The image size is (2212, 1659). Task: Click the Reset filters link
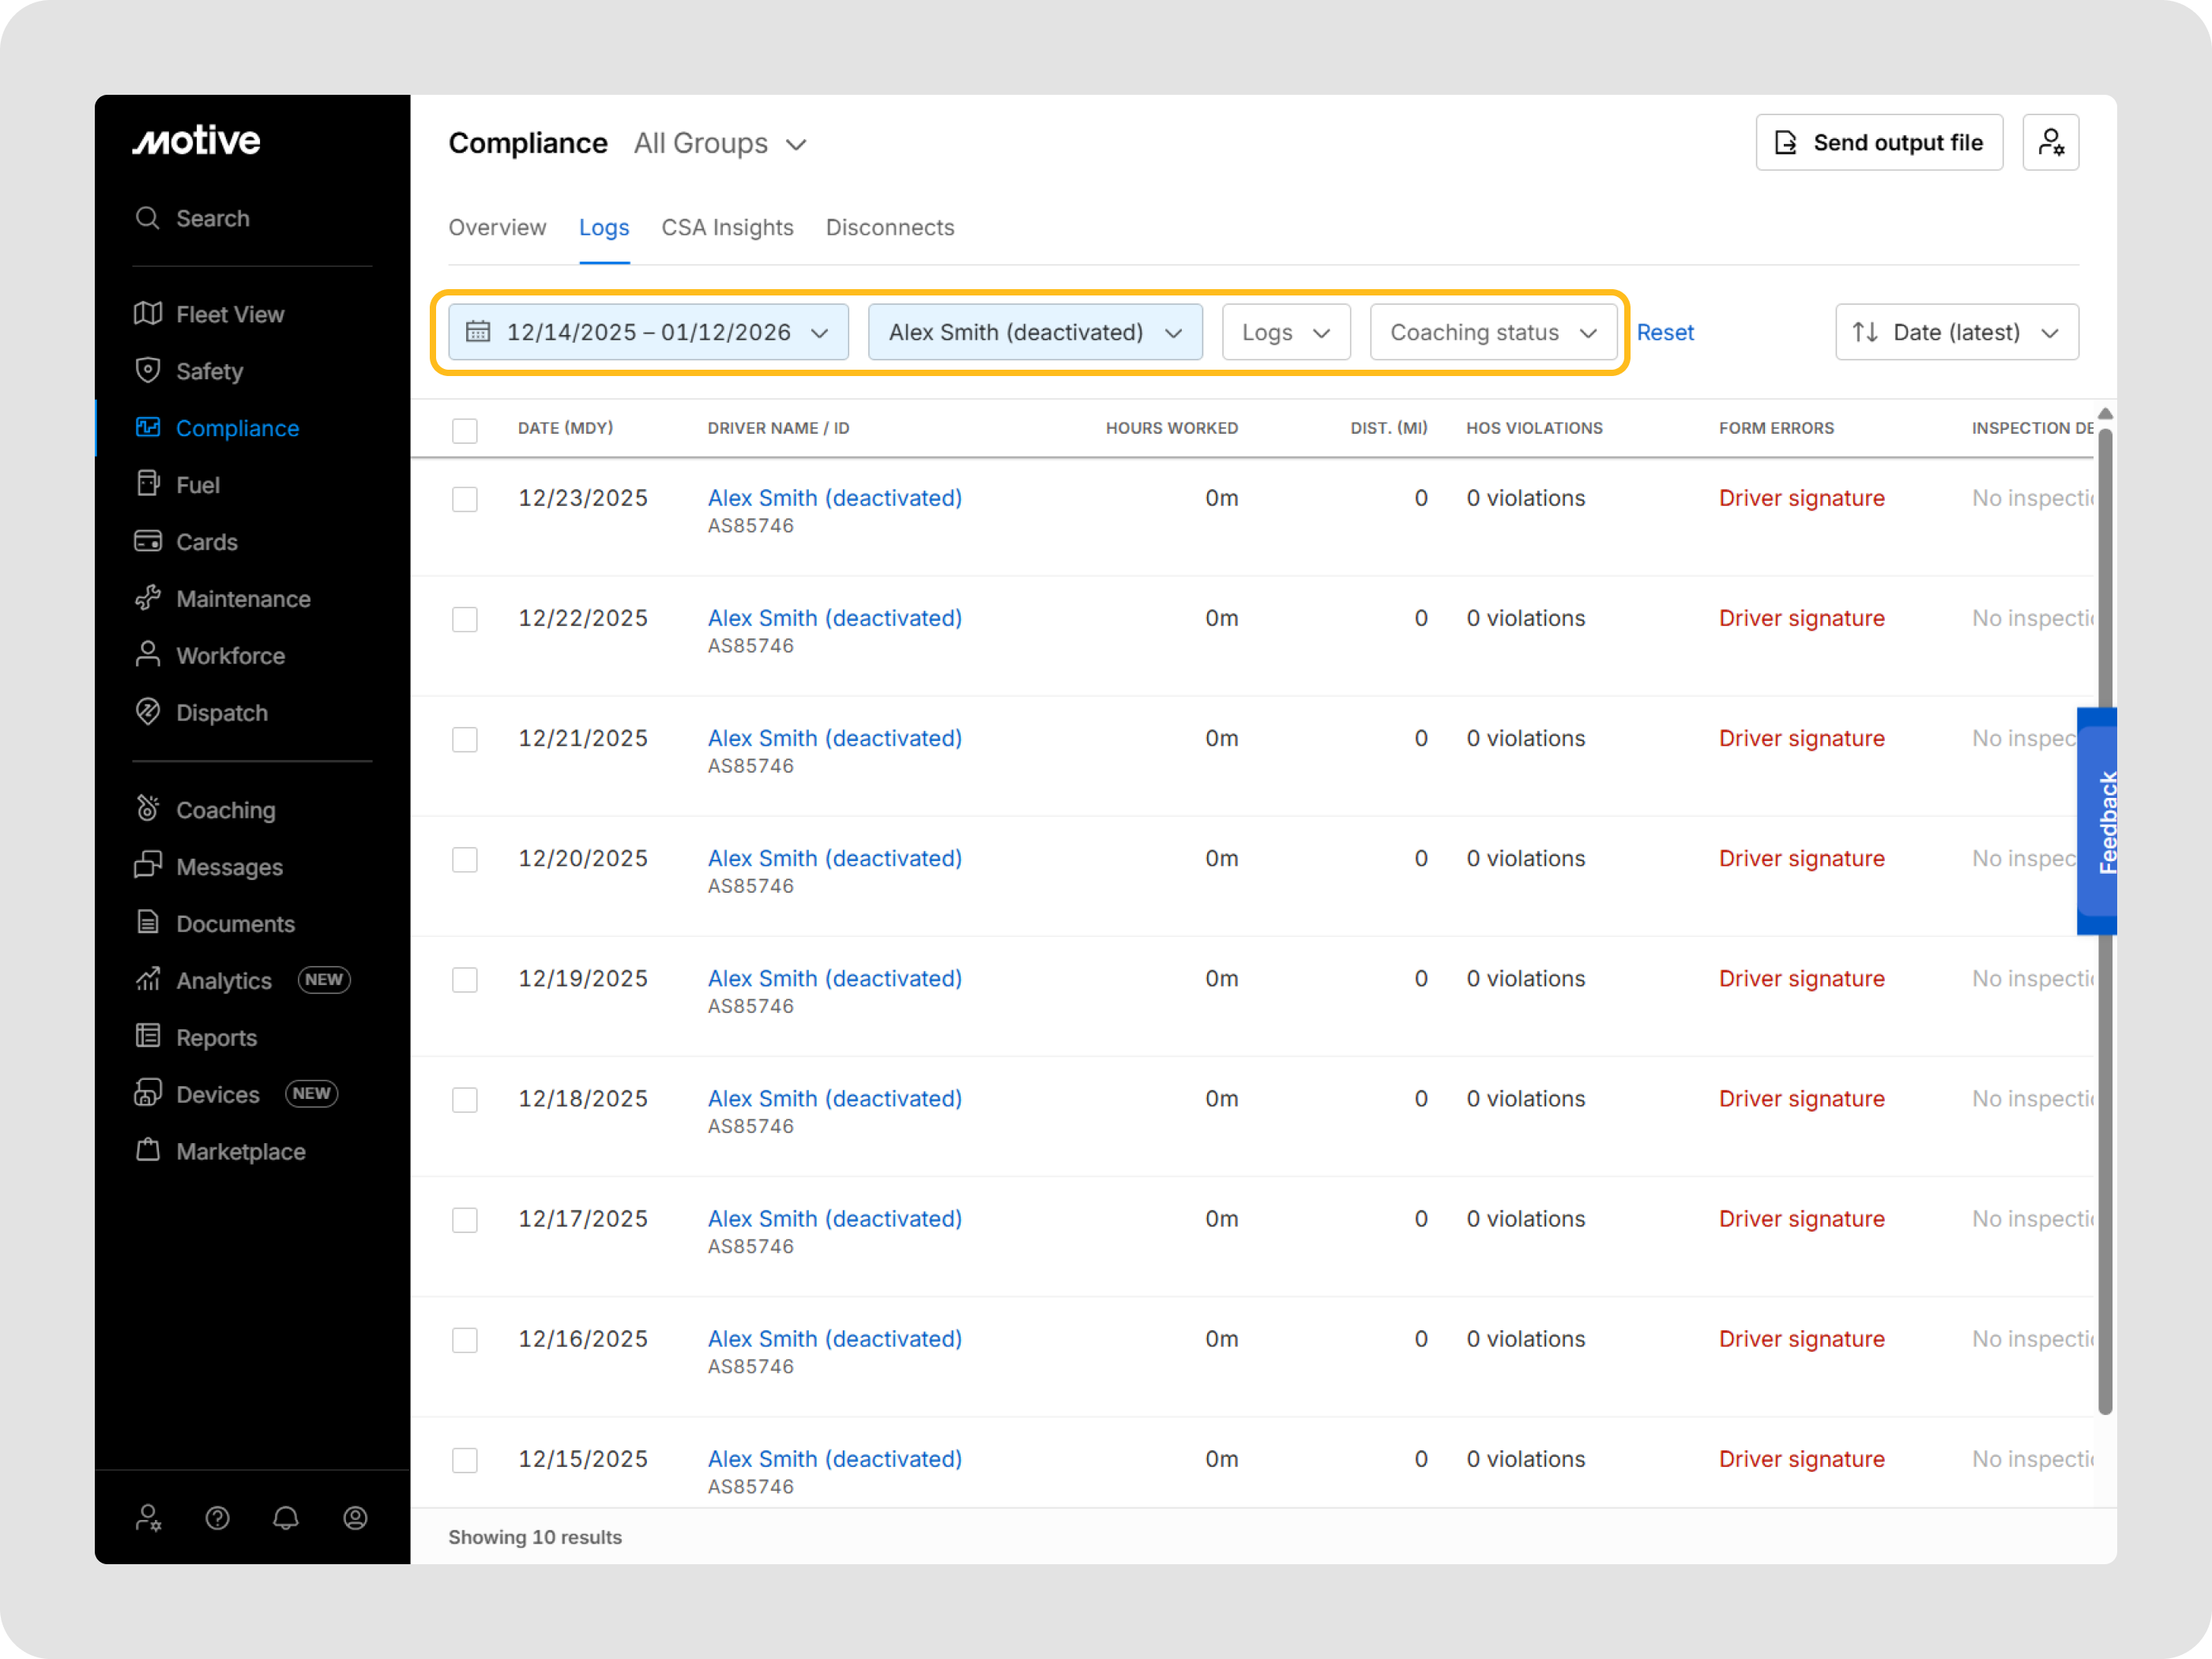click(1665, 332)
